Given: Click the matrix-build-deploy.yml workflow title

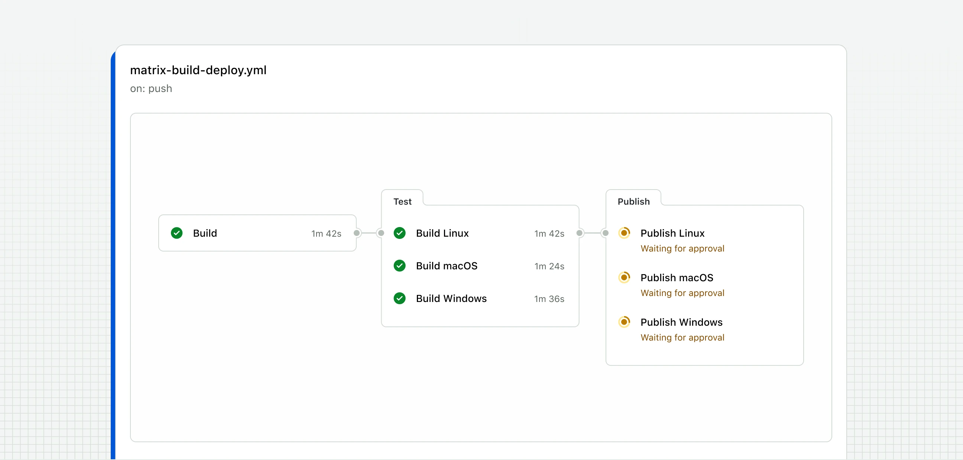Looking at the screenshot, I should 198,70.
